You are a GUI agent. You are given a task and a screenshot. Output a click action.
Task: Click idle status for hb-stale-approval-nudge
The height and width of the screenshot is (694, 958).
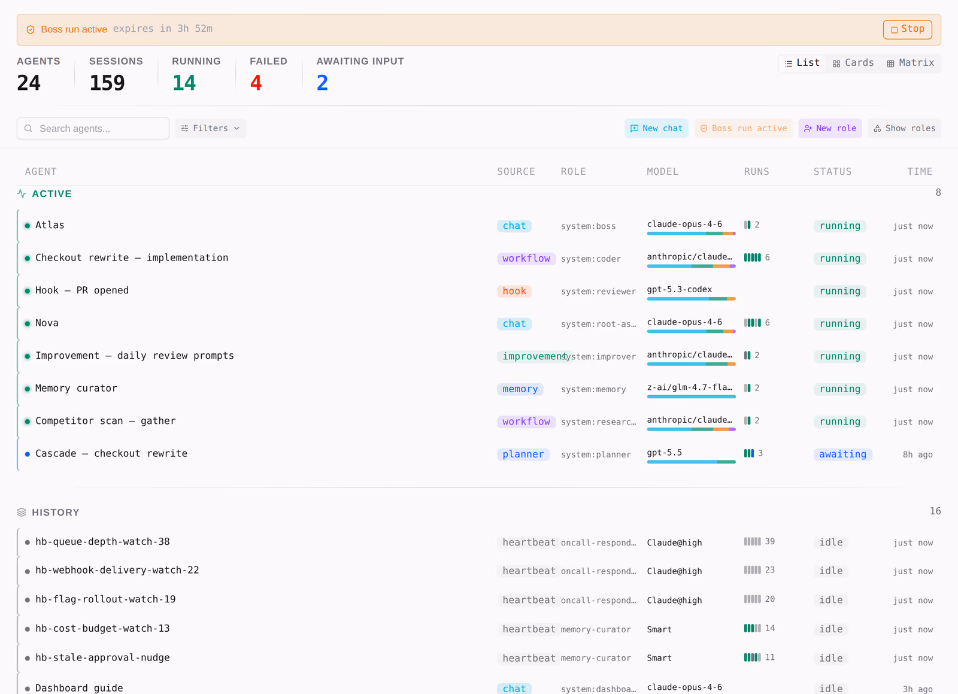click(x=831, y=658)
